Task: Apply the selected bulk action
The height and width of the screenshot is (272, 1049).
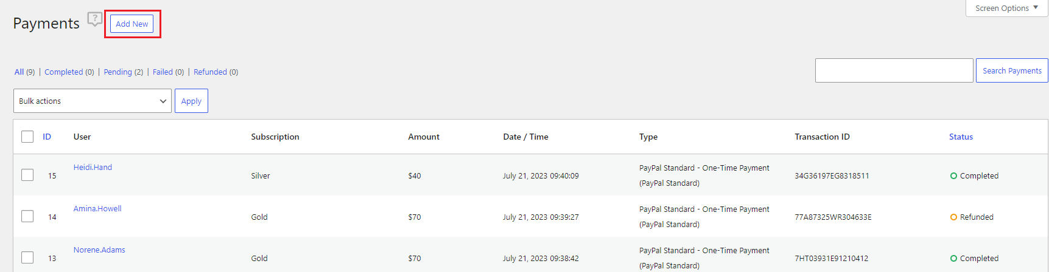Action: tap(191, 101)
